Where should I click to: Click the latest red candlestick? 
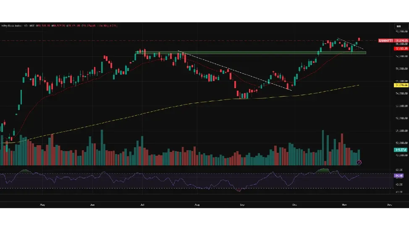[359, 39]
